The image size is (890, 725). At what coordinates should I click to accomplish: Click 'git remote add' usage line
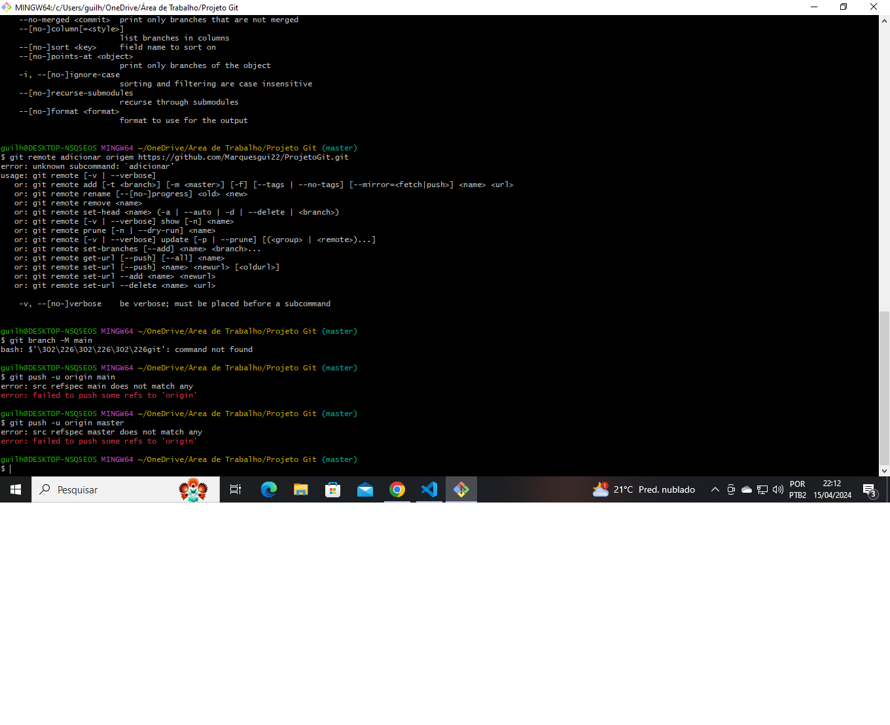click(264, 185)
